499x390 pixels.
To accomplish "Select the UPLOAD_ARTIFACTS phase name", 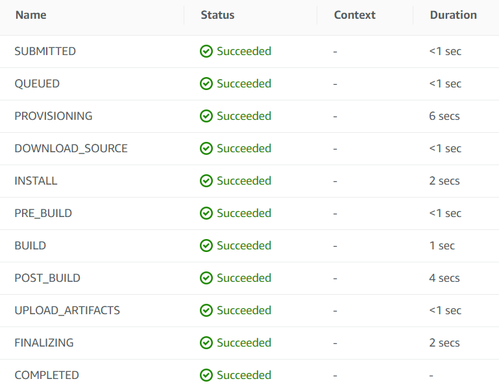I will 67,310.
